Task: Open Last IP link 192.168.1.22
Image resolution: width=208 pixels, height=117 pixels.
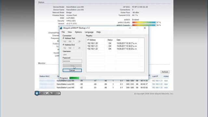Action: tap(157, 84)
